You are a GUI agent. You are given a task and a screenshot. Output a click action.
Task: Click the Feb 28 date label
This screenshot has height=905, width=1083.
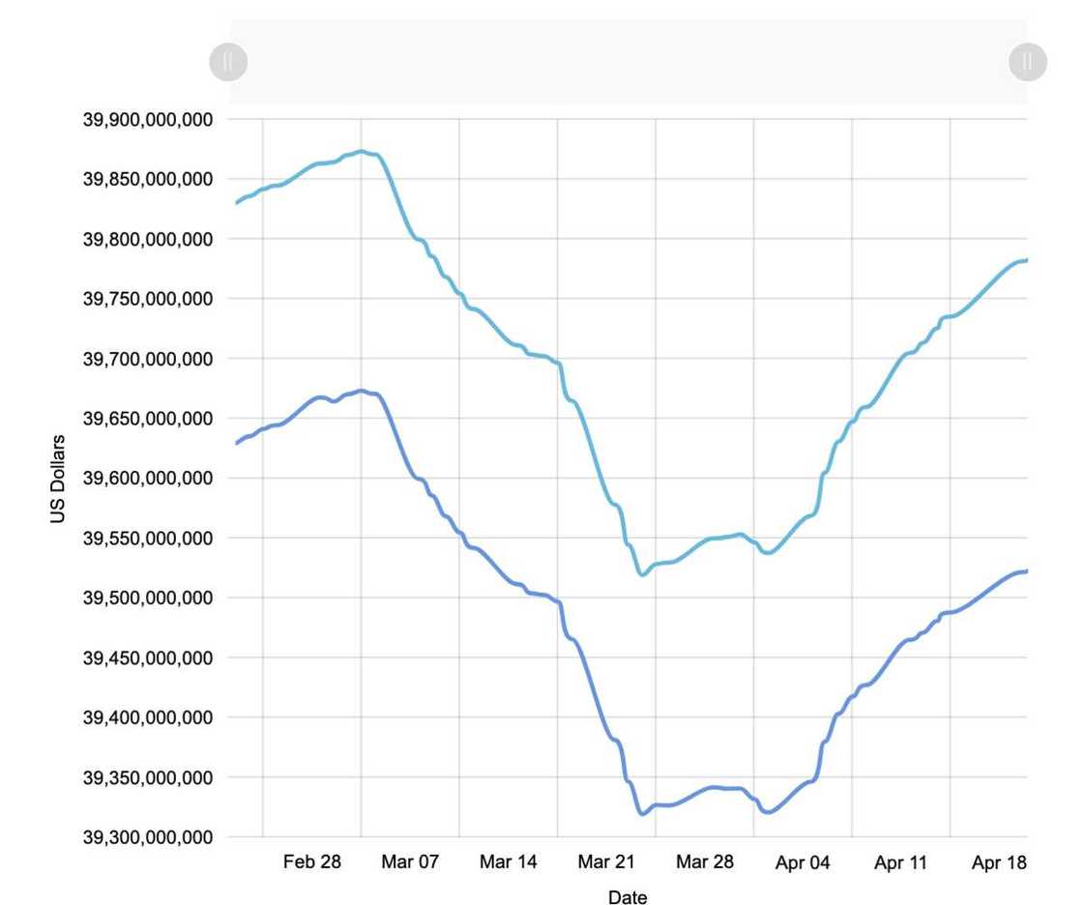pyautogui.click(x=311, y=862)
